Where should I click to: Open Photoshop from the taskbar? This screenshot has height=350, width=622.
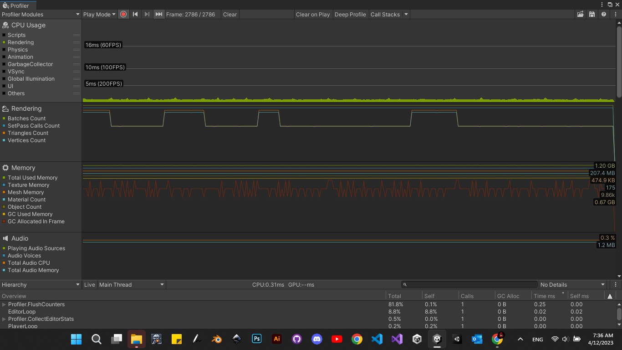(257, 339)
